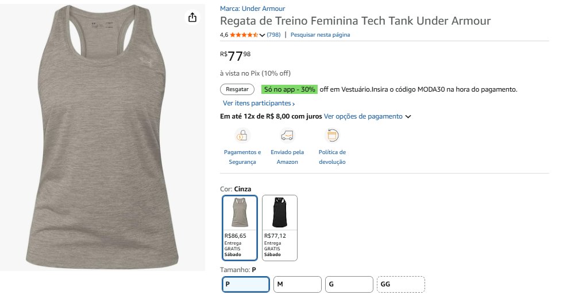Choose size G option
Image resolution: width=571 pixels, height=295 pixels.
(x=349, y=284)
